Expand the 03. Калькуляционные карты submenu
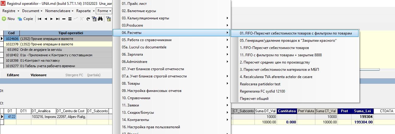The image size is (395, 134). pos(172,18)
